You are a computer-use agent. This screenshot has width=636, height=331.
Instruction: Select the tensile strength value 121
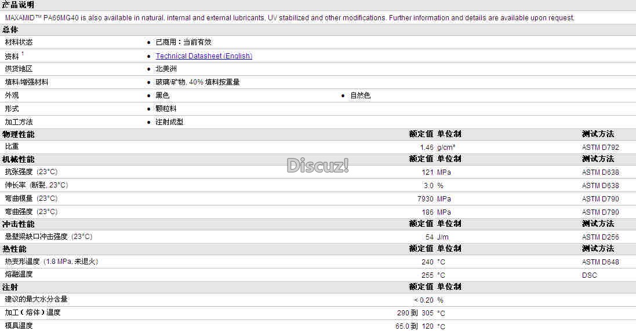[x=427, y=172]
